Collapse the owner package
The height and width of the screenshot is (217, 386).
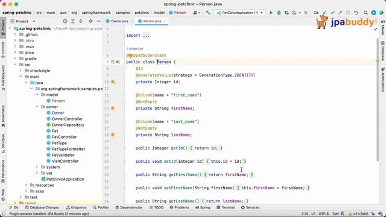[x=37, y=107]
